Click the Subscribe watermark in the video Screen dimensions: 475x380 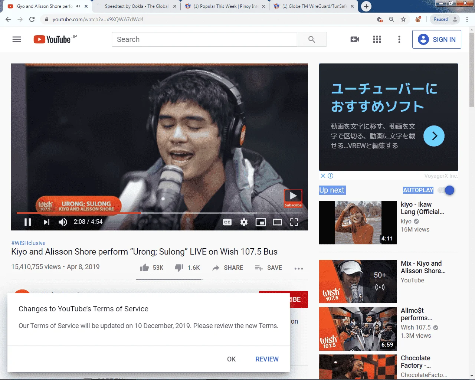pos(293,199)
